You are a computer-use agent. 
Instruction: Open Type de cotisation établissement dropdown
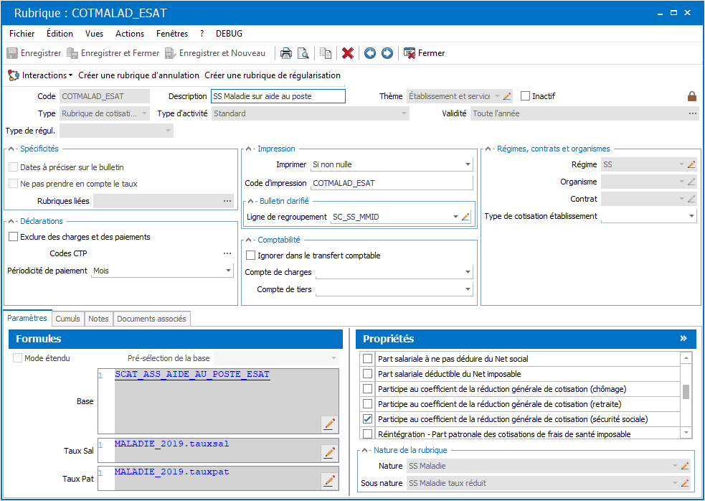691,216
